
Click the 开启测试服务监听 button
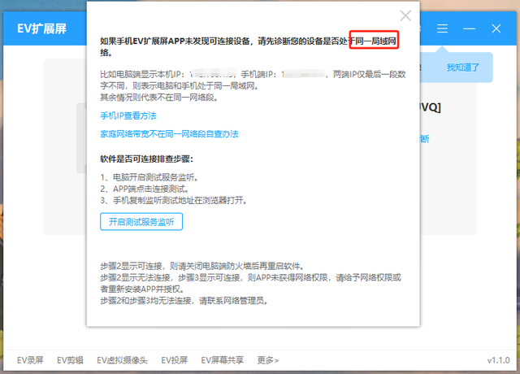(141, 222)
